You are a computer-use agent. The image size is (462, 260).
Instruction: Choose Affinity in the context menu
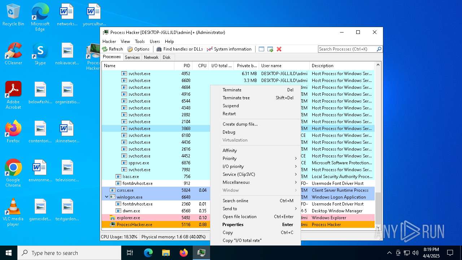tap(256, 151)
